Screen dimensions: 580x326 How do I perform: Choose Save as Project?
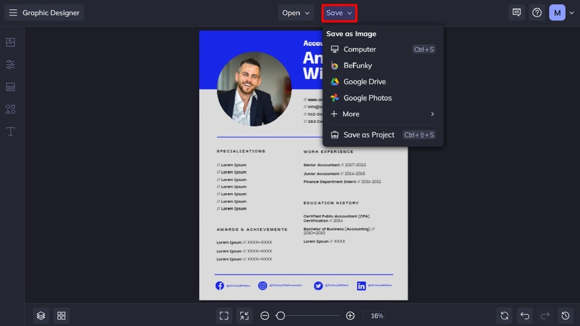click(383, 135)
